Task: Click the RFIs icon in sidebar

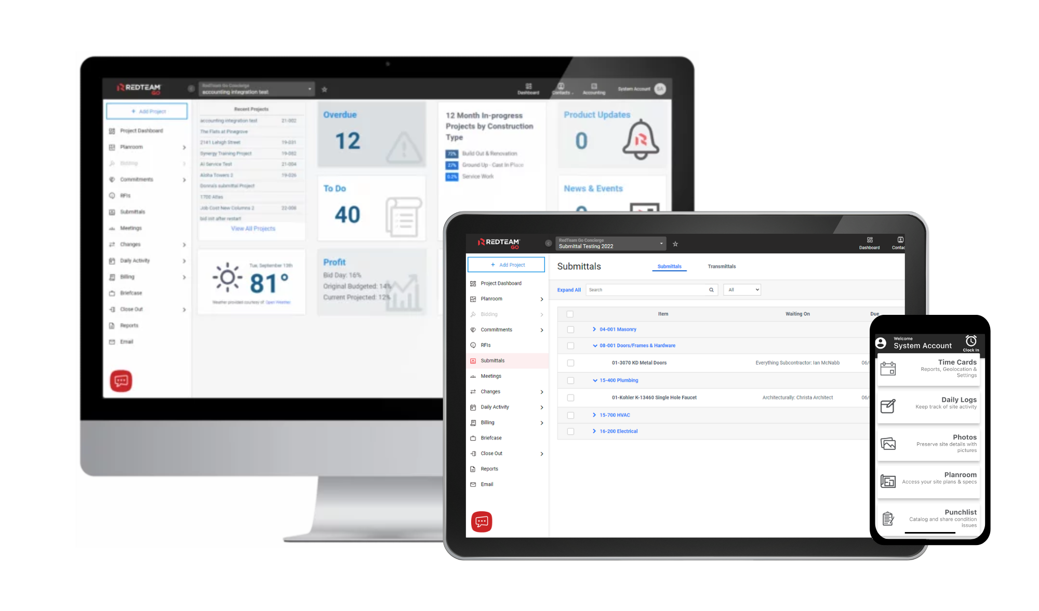Action: tap(473, 345)
